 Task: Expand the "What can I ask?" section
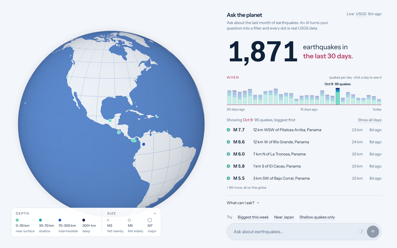click(x=243, y=203)
